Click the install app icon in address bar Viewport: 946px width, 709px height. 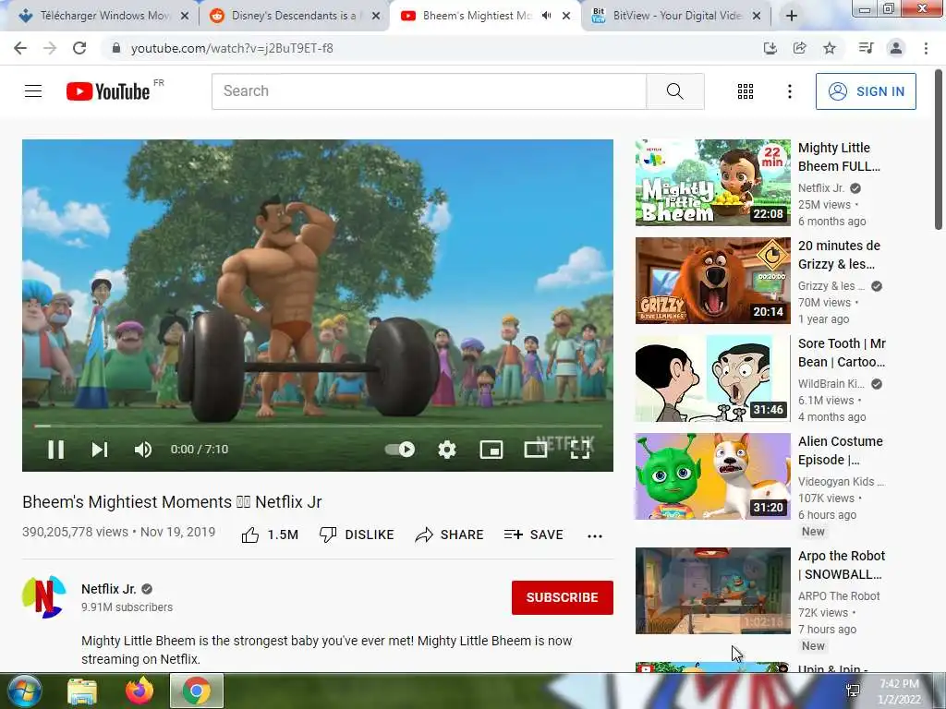770,48
